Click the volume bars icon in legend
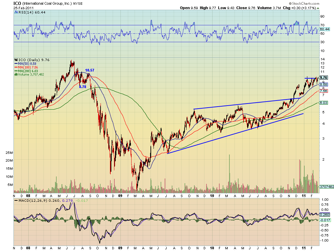Viewport: 334px width, 251px height. click(x=16, y=74)
